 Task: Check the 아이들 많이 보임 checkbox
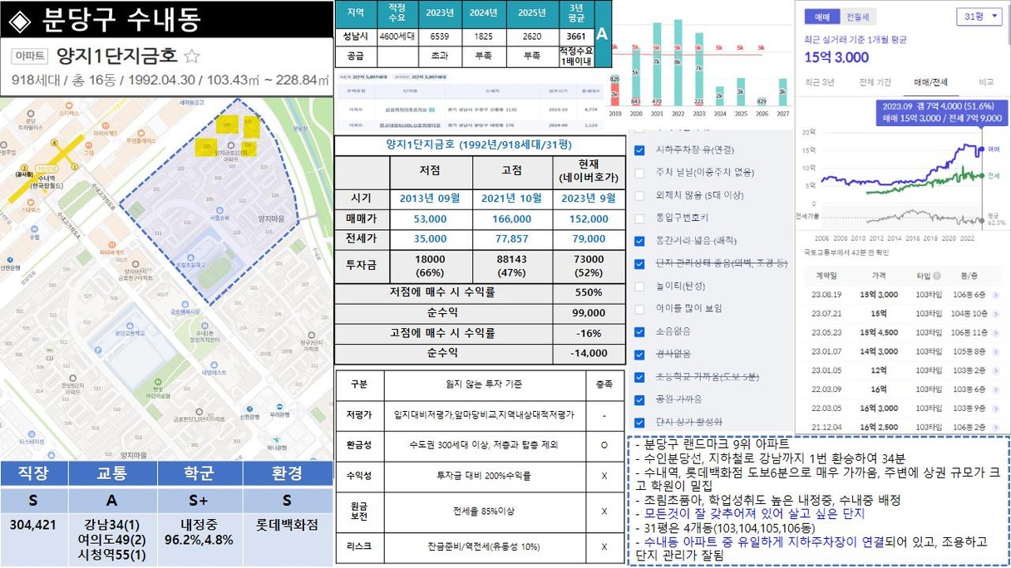(x=639, y=309)
